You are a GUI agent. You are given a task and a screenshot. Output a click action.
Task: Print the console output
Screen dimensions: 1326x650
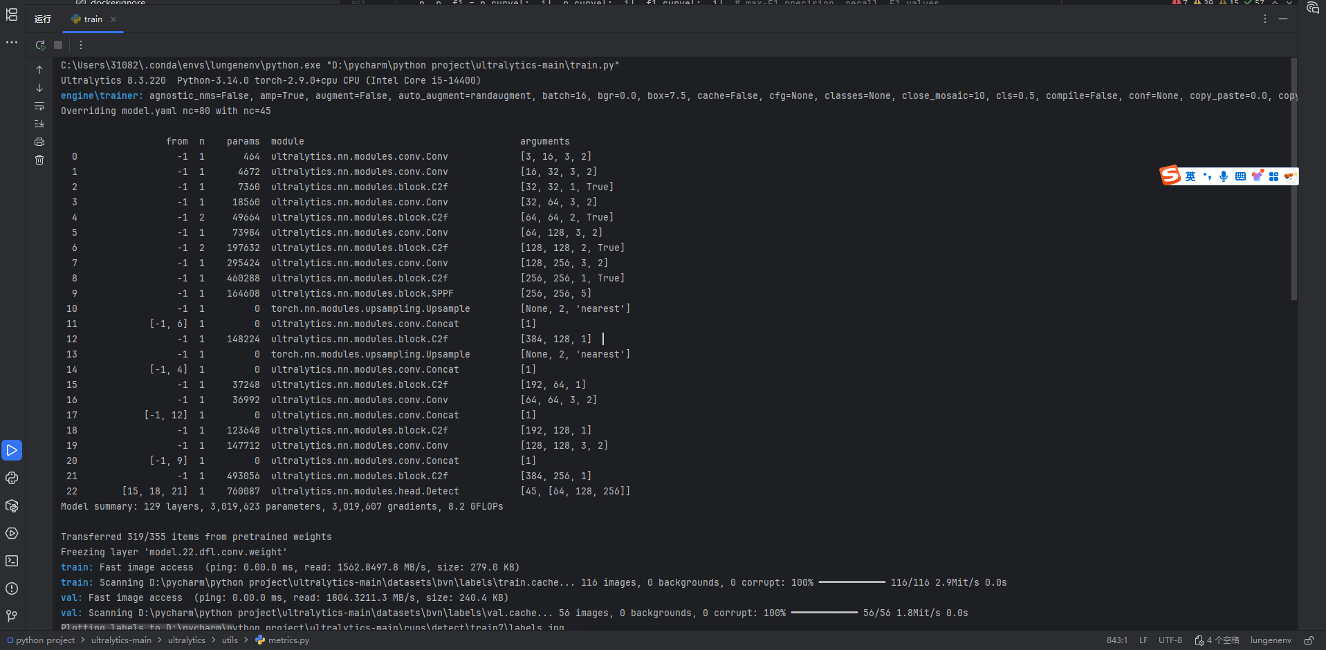click(x=39, y=142)
